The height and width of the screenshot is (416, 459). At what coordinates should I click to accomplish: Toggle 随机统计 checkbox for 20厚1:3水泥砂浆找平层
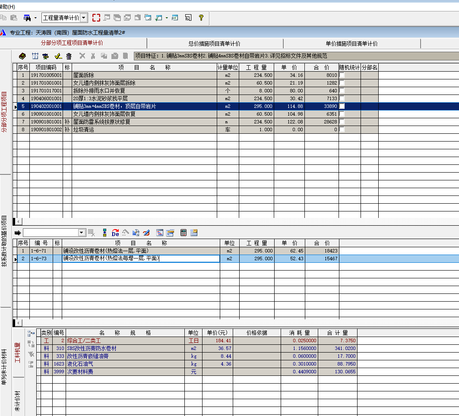coord(342,98)
